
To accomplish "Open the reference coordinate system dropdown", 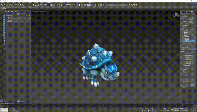I will tap(42, 5).
